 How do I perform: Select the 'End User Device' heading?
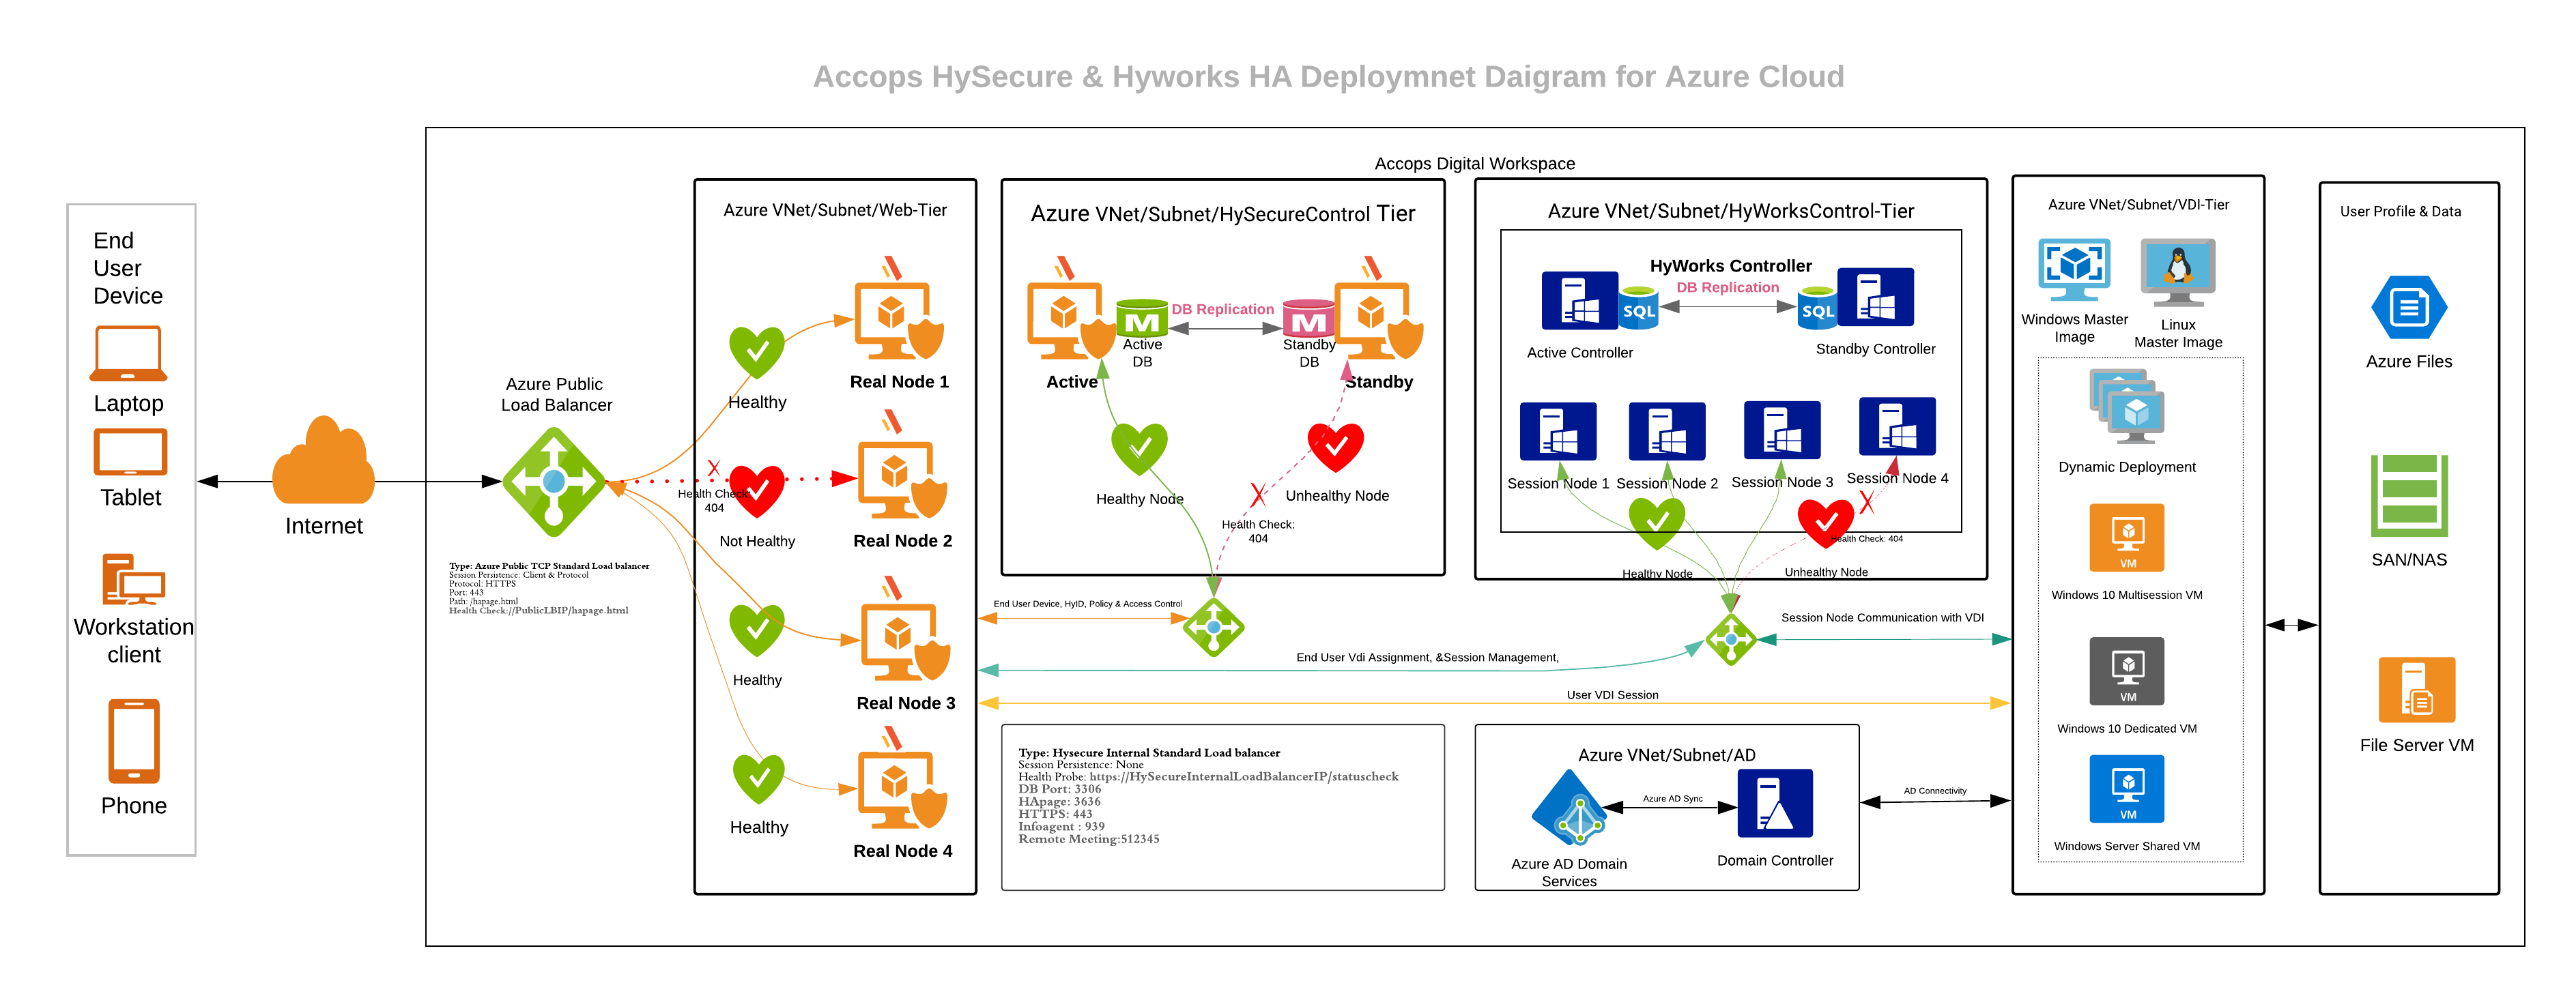(127, 267)
